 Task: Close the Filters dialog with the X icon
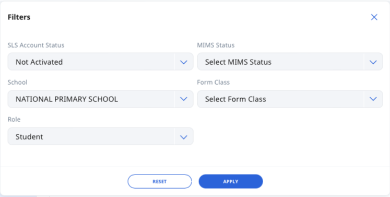(x=374, y=17)
